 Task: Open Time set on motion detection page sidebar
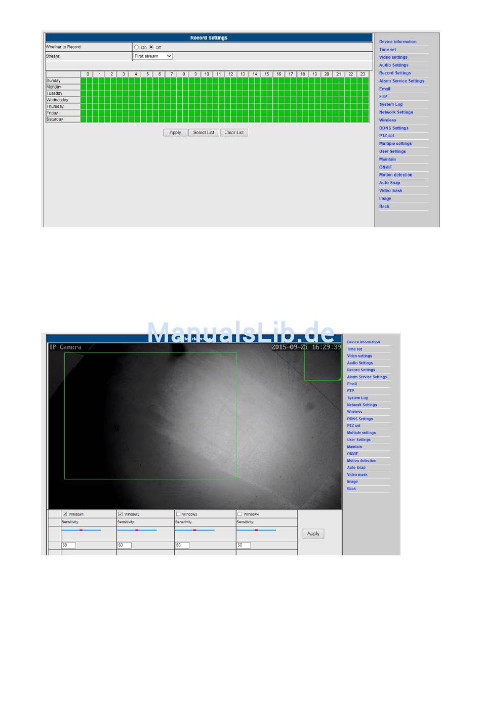tap(354, 349)
